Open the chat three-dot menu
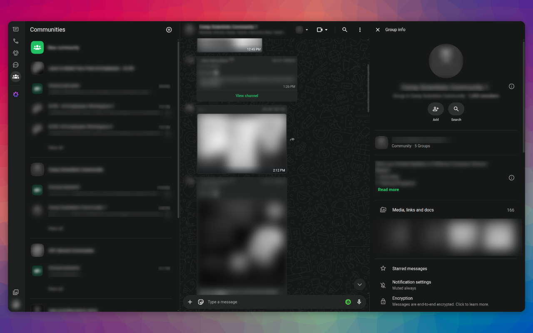533x333 pixels. click(360, 30)
